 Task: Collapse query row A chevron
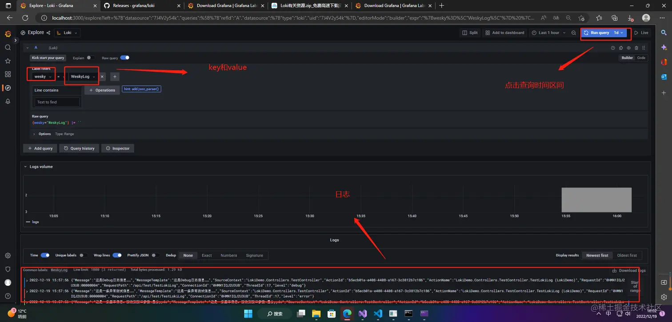point(27,48)
